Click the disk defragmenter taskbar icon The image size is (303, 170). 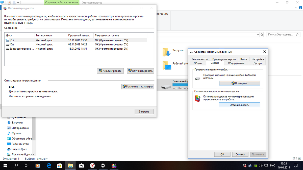click(114, 165)
